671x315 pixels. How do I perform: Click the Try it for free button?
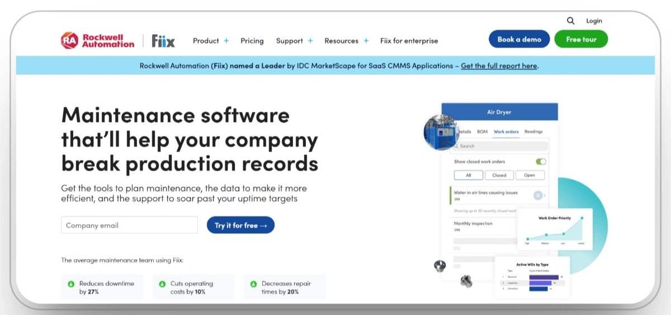[x=241, y=225]
